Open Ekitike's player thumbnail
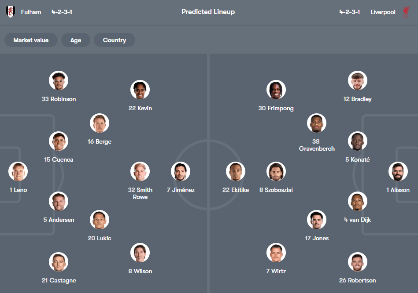 coord(235,171)
